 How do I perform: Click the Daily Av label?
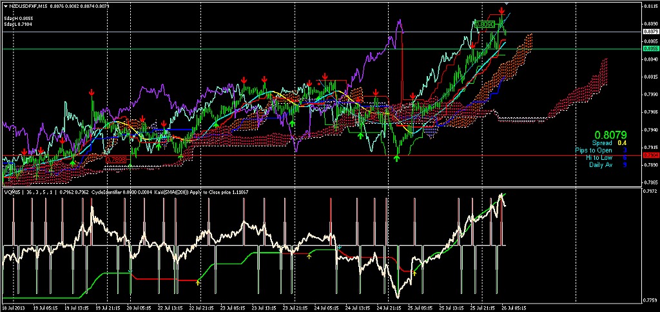[x=601, y=164]
